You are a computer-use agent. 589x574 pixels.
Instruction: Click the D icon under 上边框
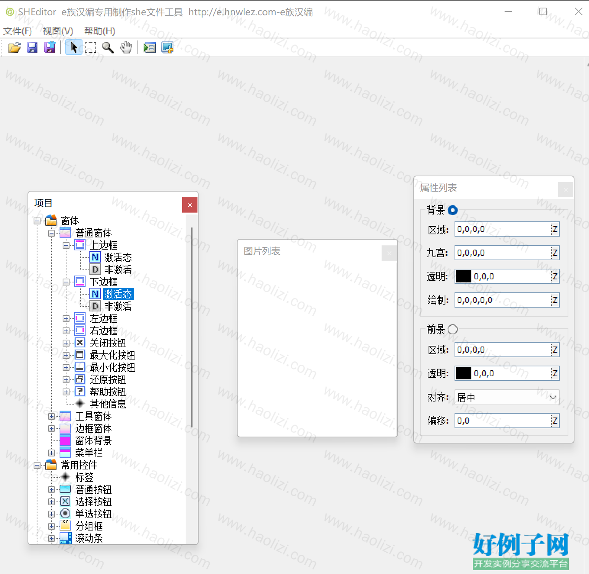click(95, 269)
